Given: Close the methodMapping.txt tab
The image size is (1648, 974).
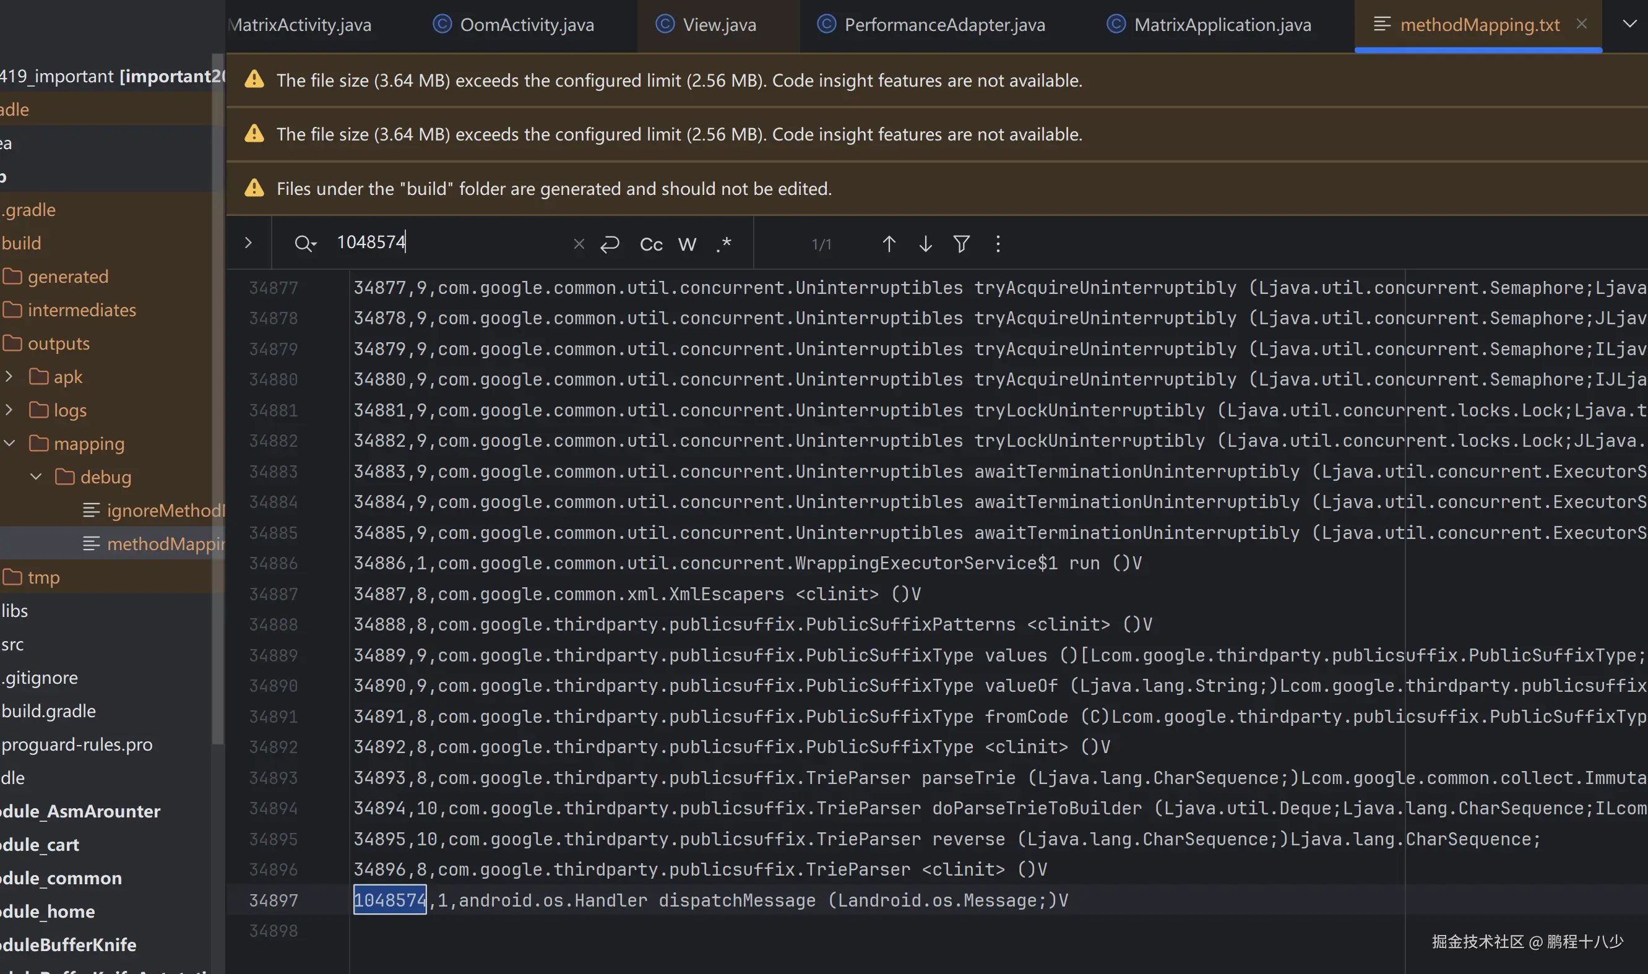Looking at the screenshot, I should click(1582, 24).
